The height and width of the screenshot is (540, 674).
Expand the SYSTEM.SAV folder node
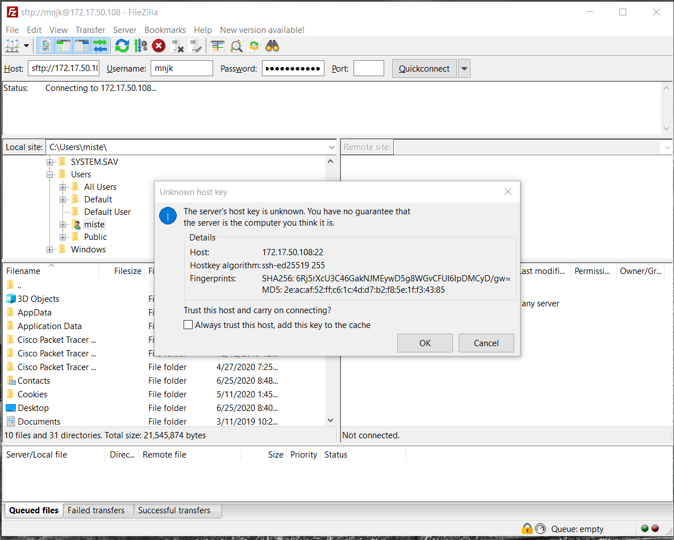[50, 162]
